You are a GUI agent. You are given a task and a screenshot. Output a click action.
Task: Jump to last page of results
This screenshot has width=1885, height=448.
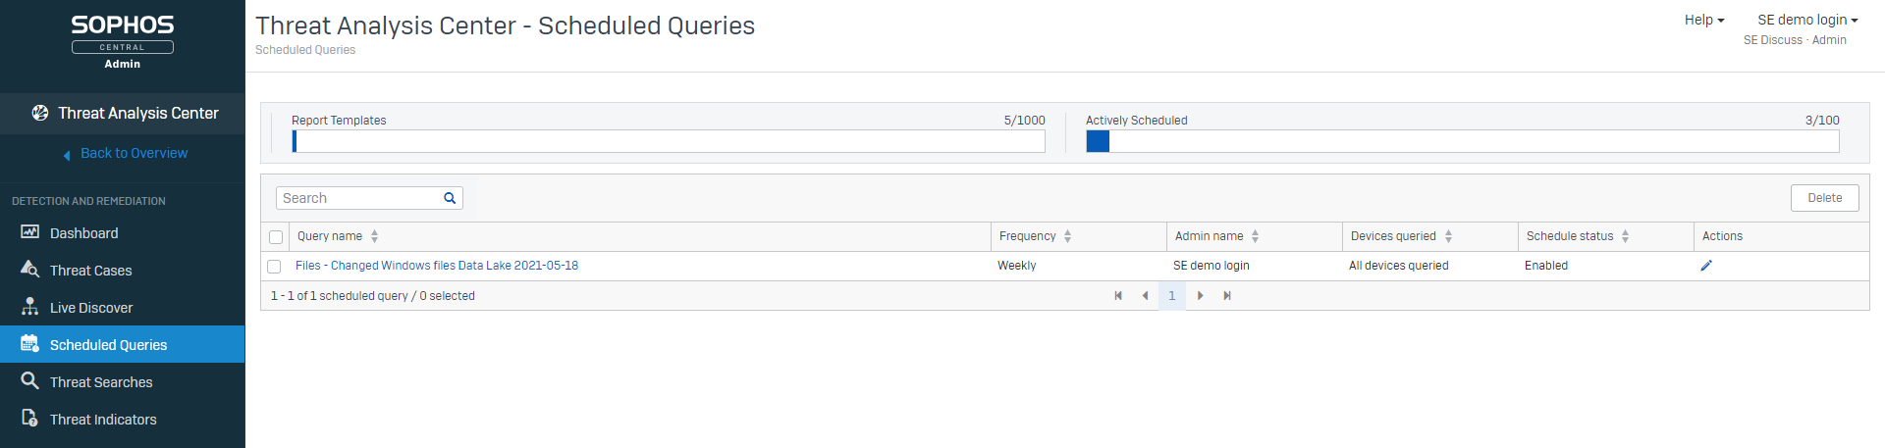pos(1227,296)
